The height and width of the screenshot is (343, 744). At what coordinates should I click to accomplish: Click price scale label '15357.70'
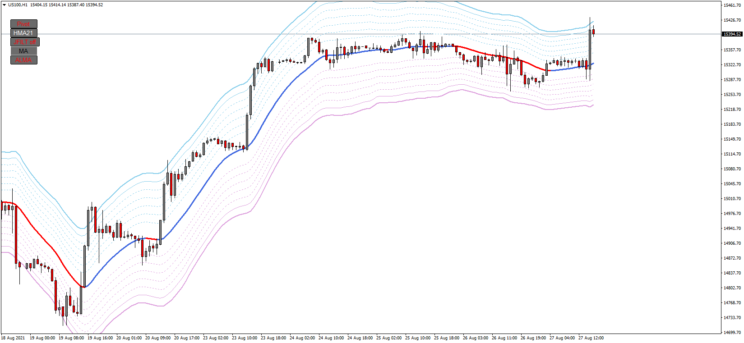732,50
